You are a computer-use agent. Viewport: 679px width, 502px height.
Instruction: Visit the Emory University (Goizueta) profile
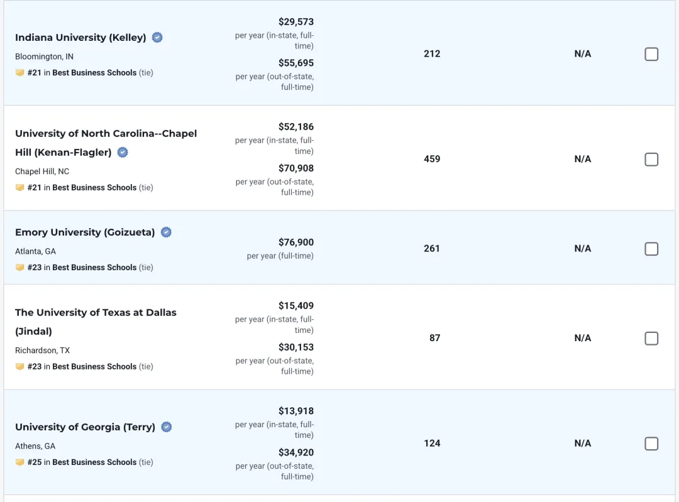85,232
